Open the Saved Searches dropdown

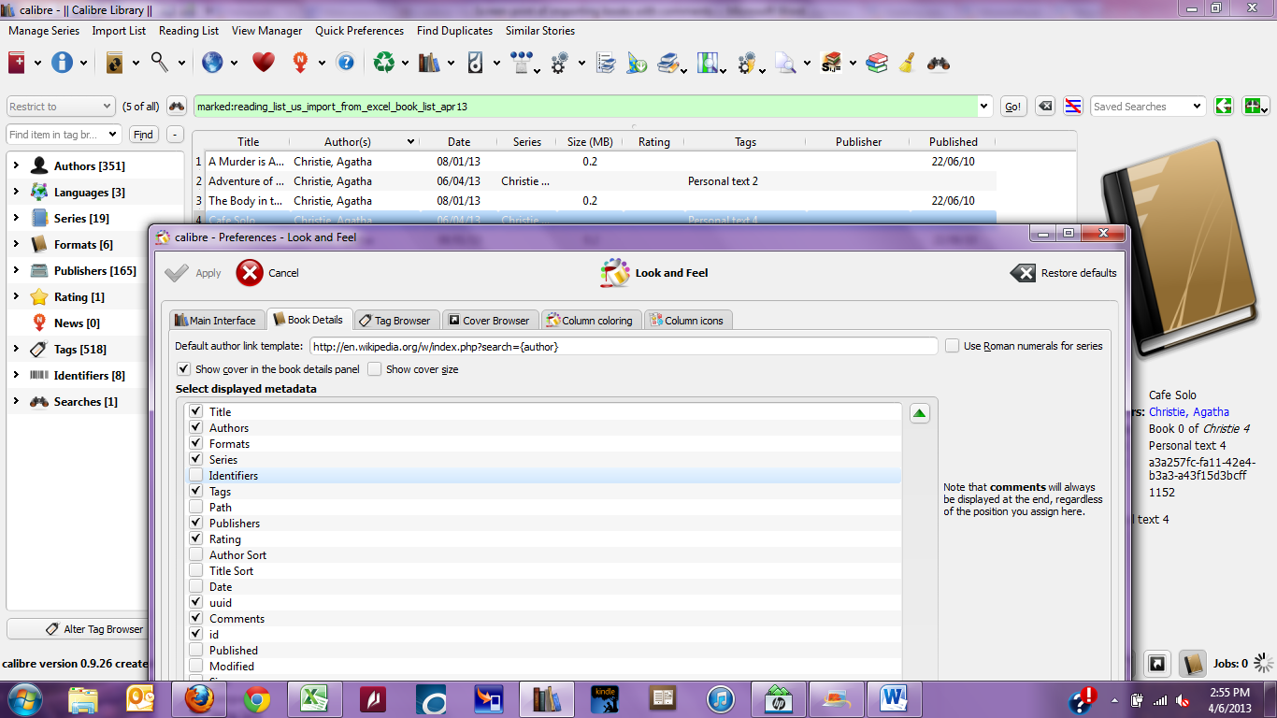pyautogui.click(x=1148, y=107)
